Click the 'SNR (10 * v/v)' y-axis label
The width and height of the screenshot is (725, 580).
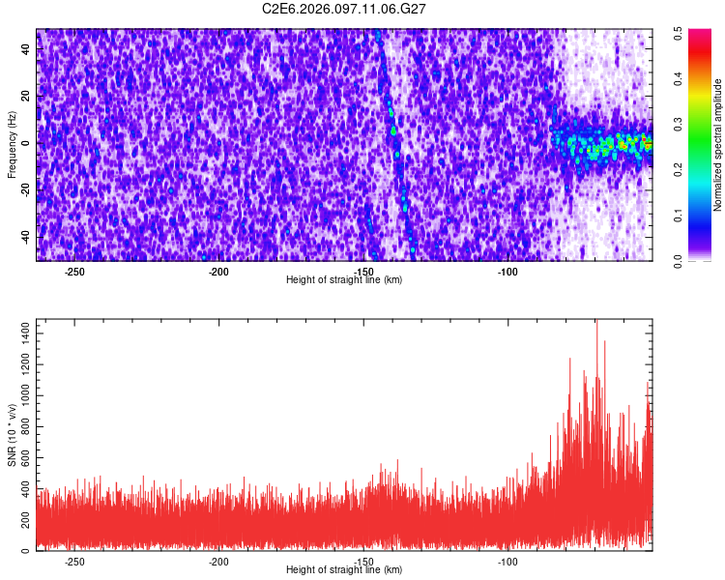click(x=13, y=435)
